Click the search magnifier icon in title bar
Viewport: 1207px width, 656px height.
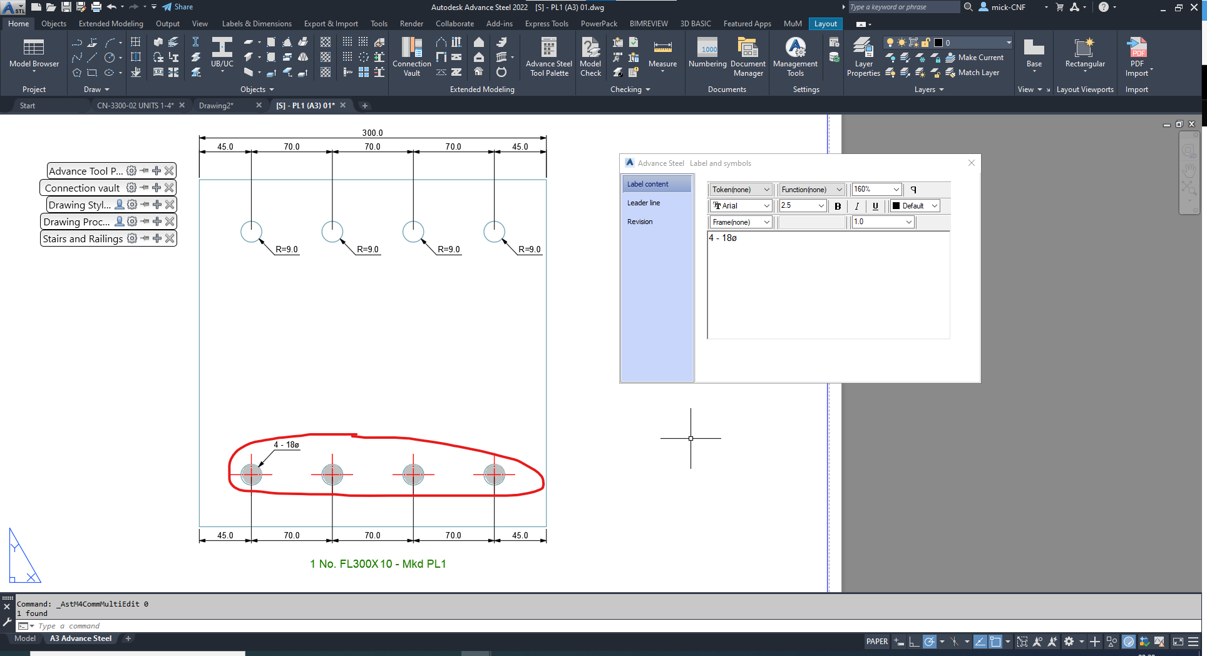click(968, 7)
